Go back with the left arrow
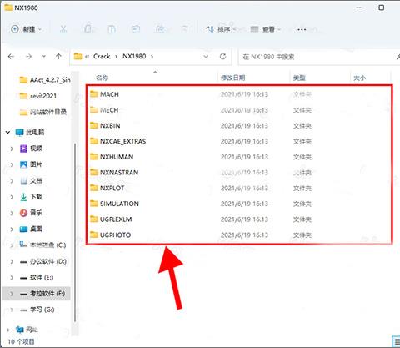The width and height of the screenshot is (400, 348). tap(11, 57)
